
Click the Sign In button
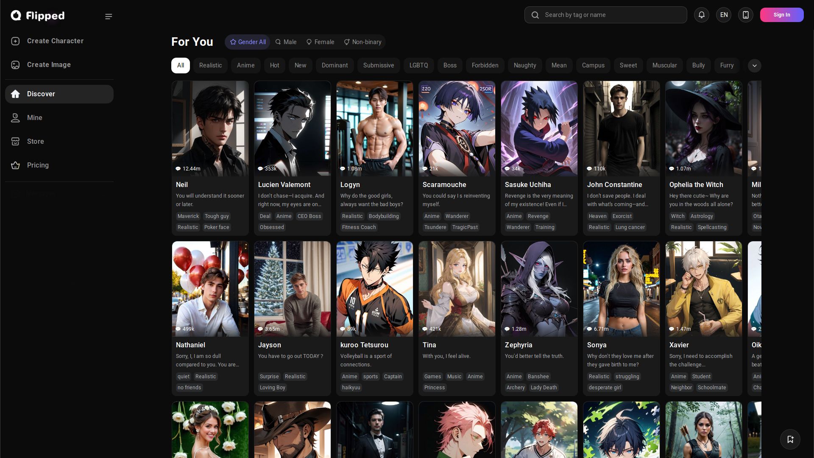781,15
